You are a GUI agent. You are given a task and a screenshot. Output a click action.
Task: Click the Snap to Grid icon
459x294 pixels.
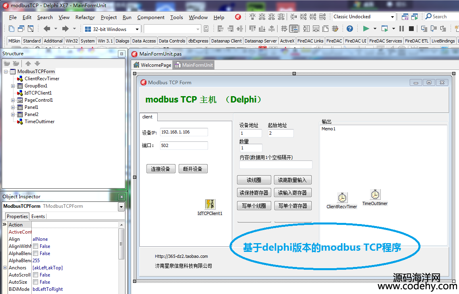[x=284, y=29]
